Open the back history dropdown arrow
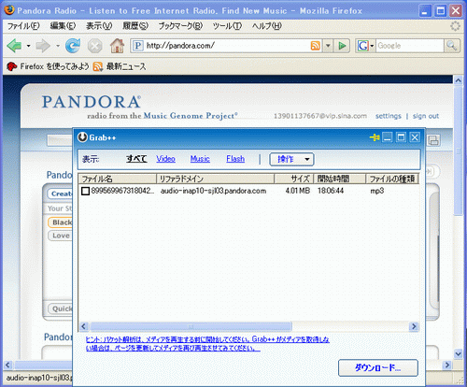 28,46
